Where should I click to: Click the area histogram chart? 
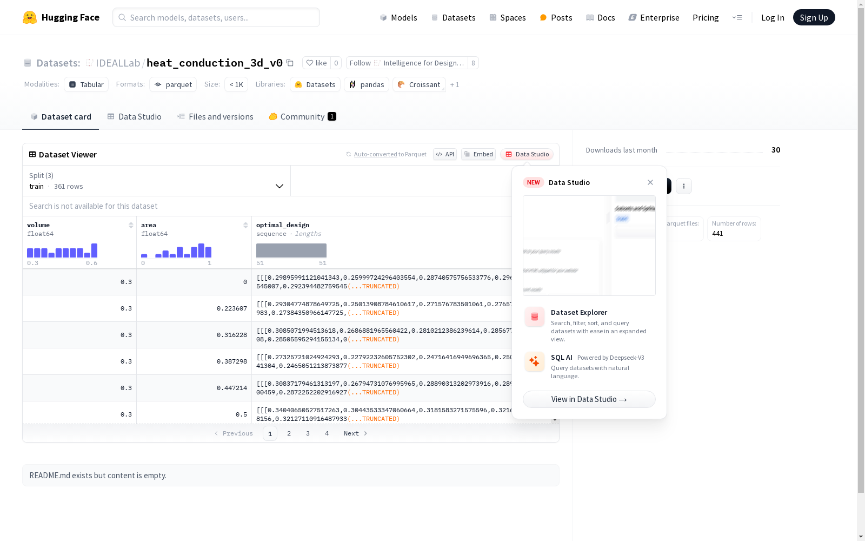pyautogui.click(x=176, y=250)
